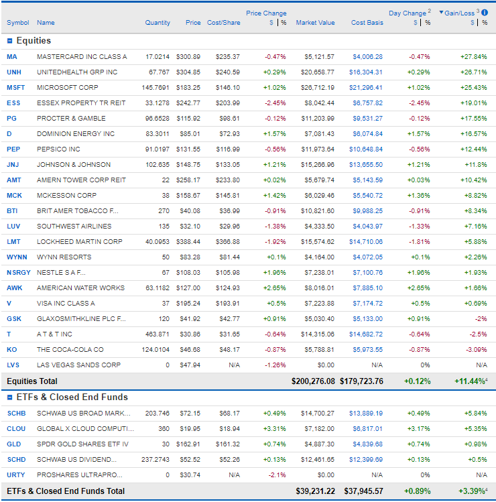Open the D symbol link
Viewport: 496px width, 502px height.
[x=9, y=133]
